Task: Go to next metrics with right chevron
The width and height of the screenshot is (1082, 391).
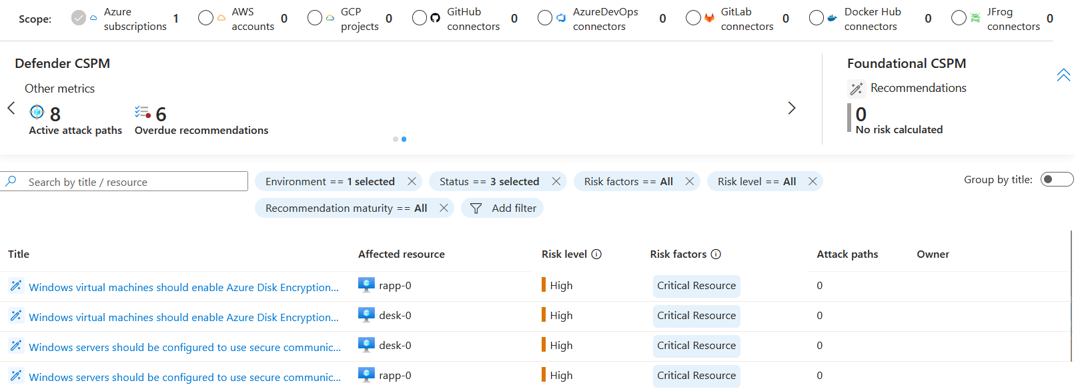Action: click(792, 108)
